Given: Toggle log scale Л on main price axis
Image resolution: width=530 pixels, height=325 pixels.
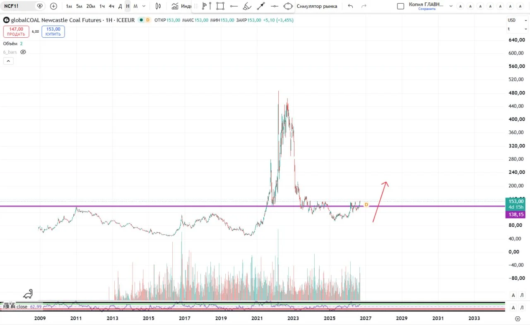Looking at the screenshot, I should (x=522, y=295).
